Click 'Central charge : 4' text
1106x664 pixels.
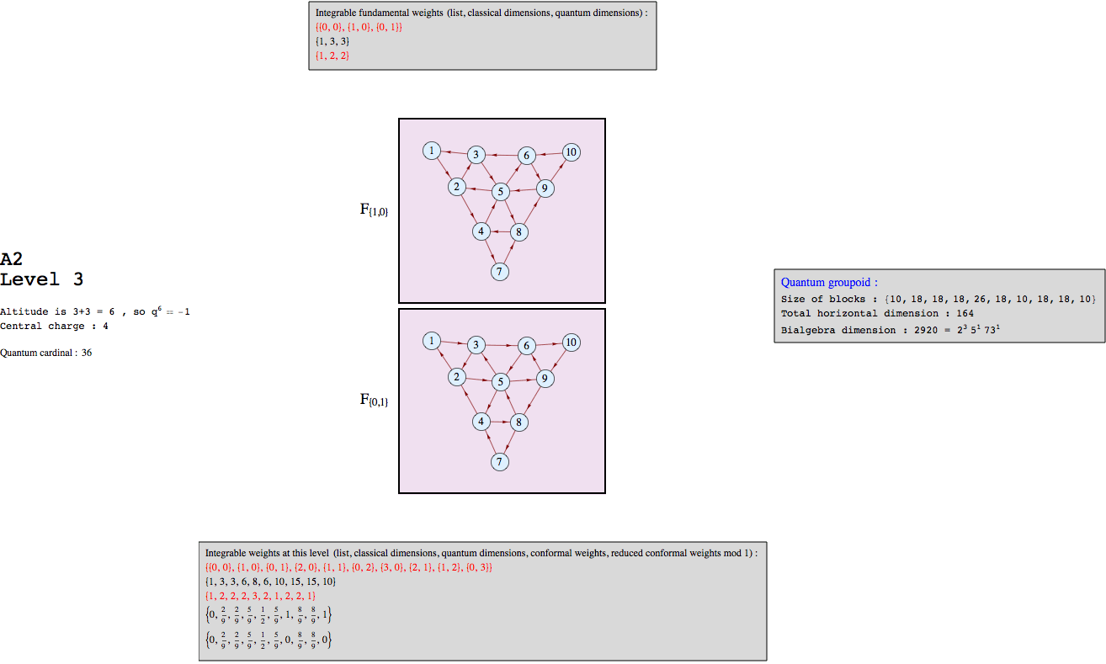54,327
